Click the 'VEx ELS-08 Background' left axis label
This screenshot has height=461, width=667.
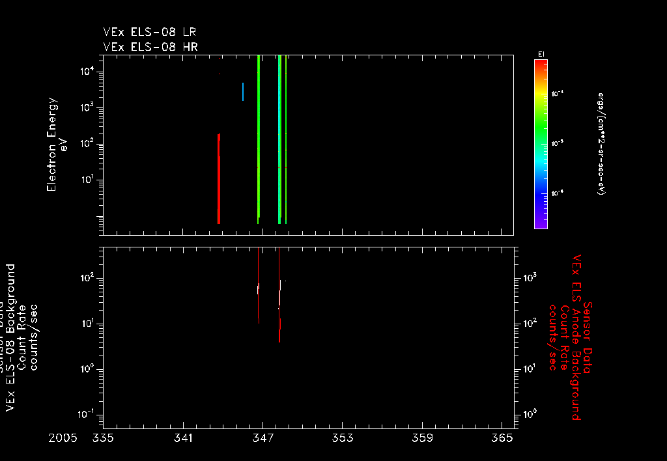(10, 337)
